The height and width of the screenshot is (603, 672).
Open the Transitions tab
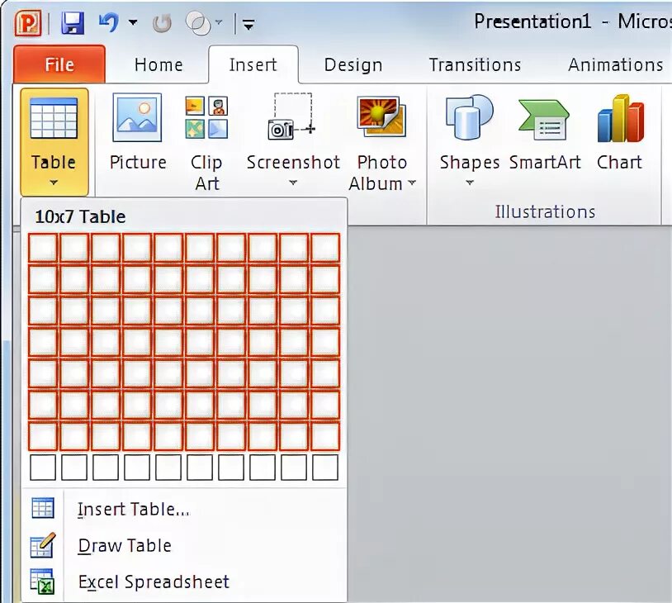[475, 64]
